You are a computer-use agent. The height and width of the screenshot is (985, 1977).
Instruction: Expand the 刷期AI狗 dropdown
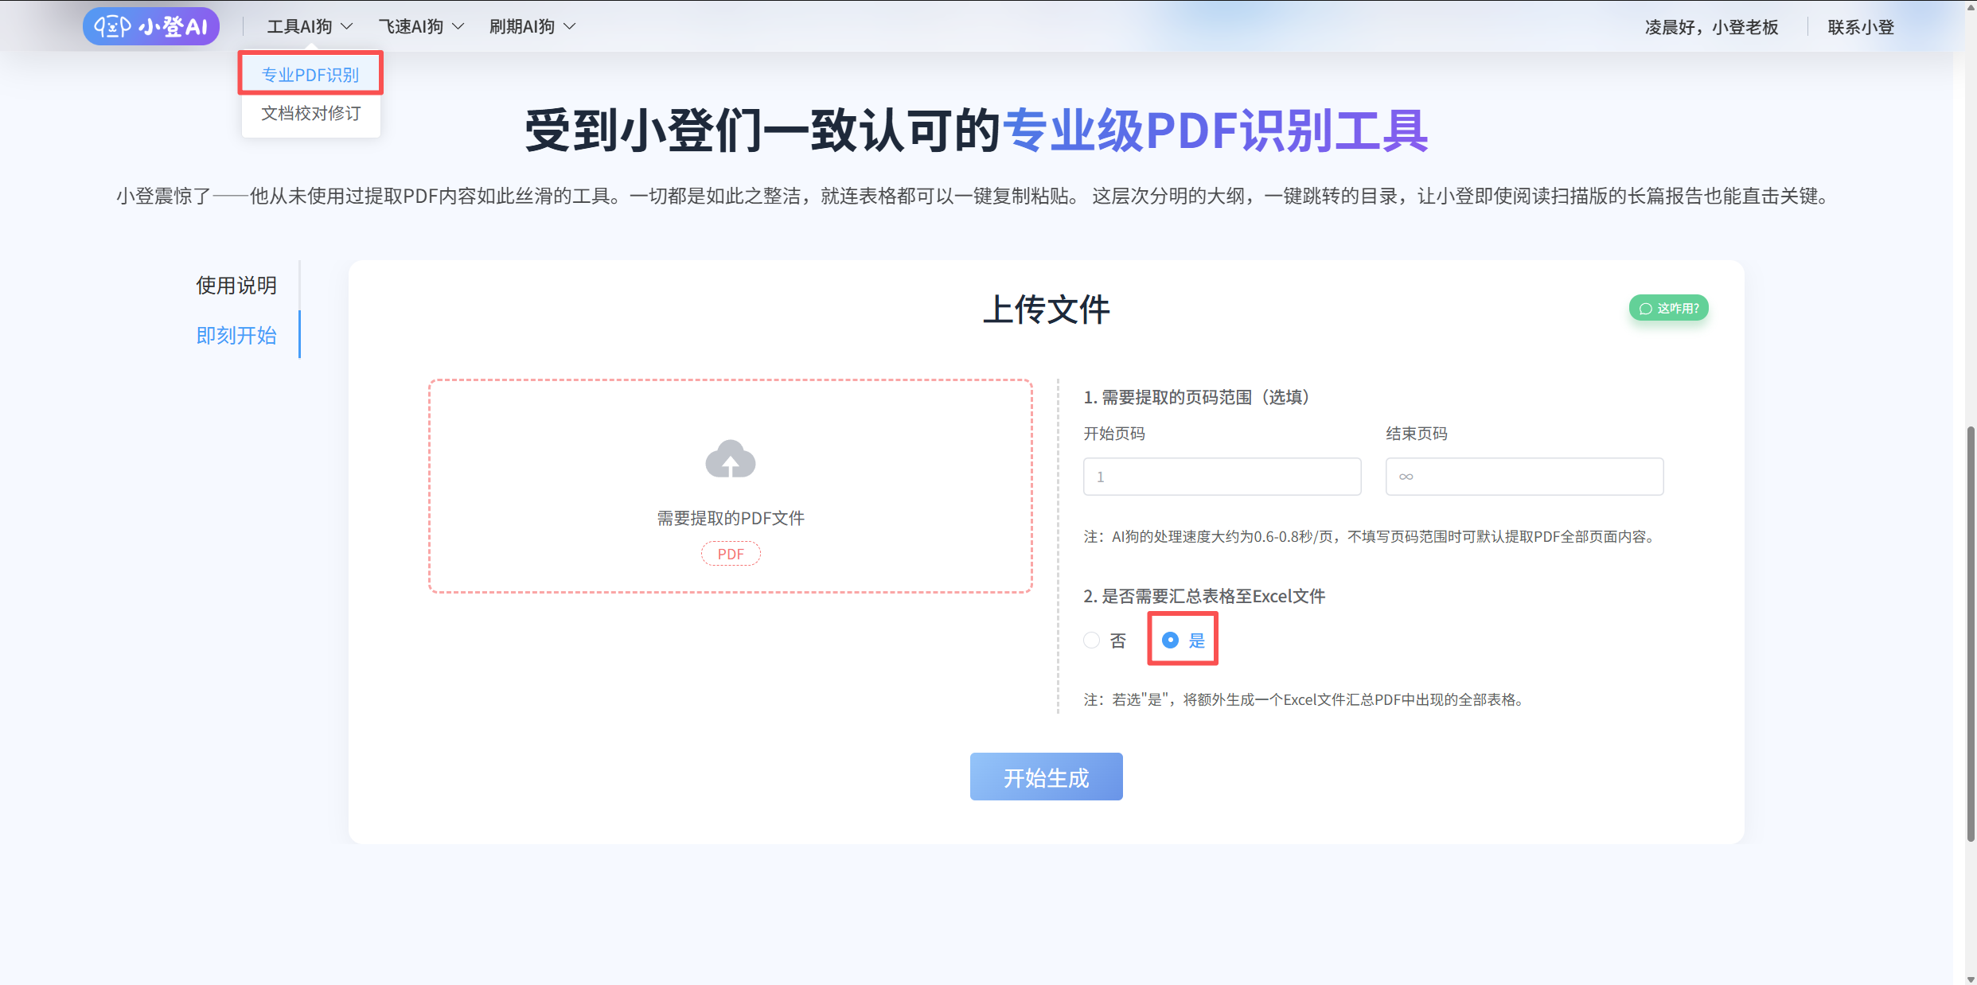click(532, 26)
